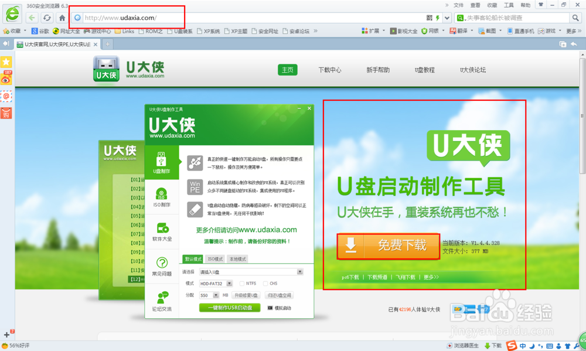Go to 下载中心 on the site nav
Image resolution: width=586 pixels, height=351 pixels.
point(329,70)
